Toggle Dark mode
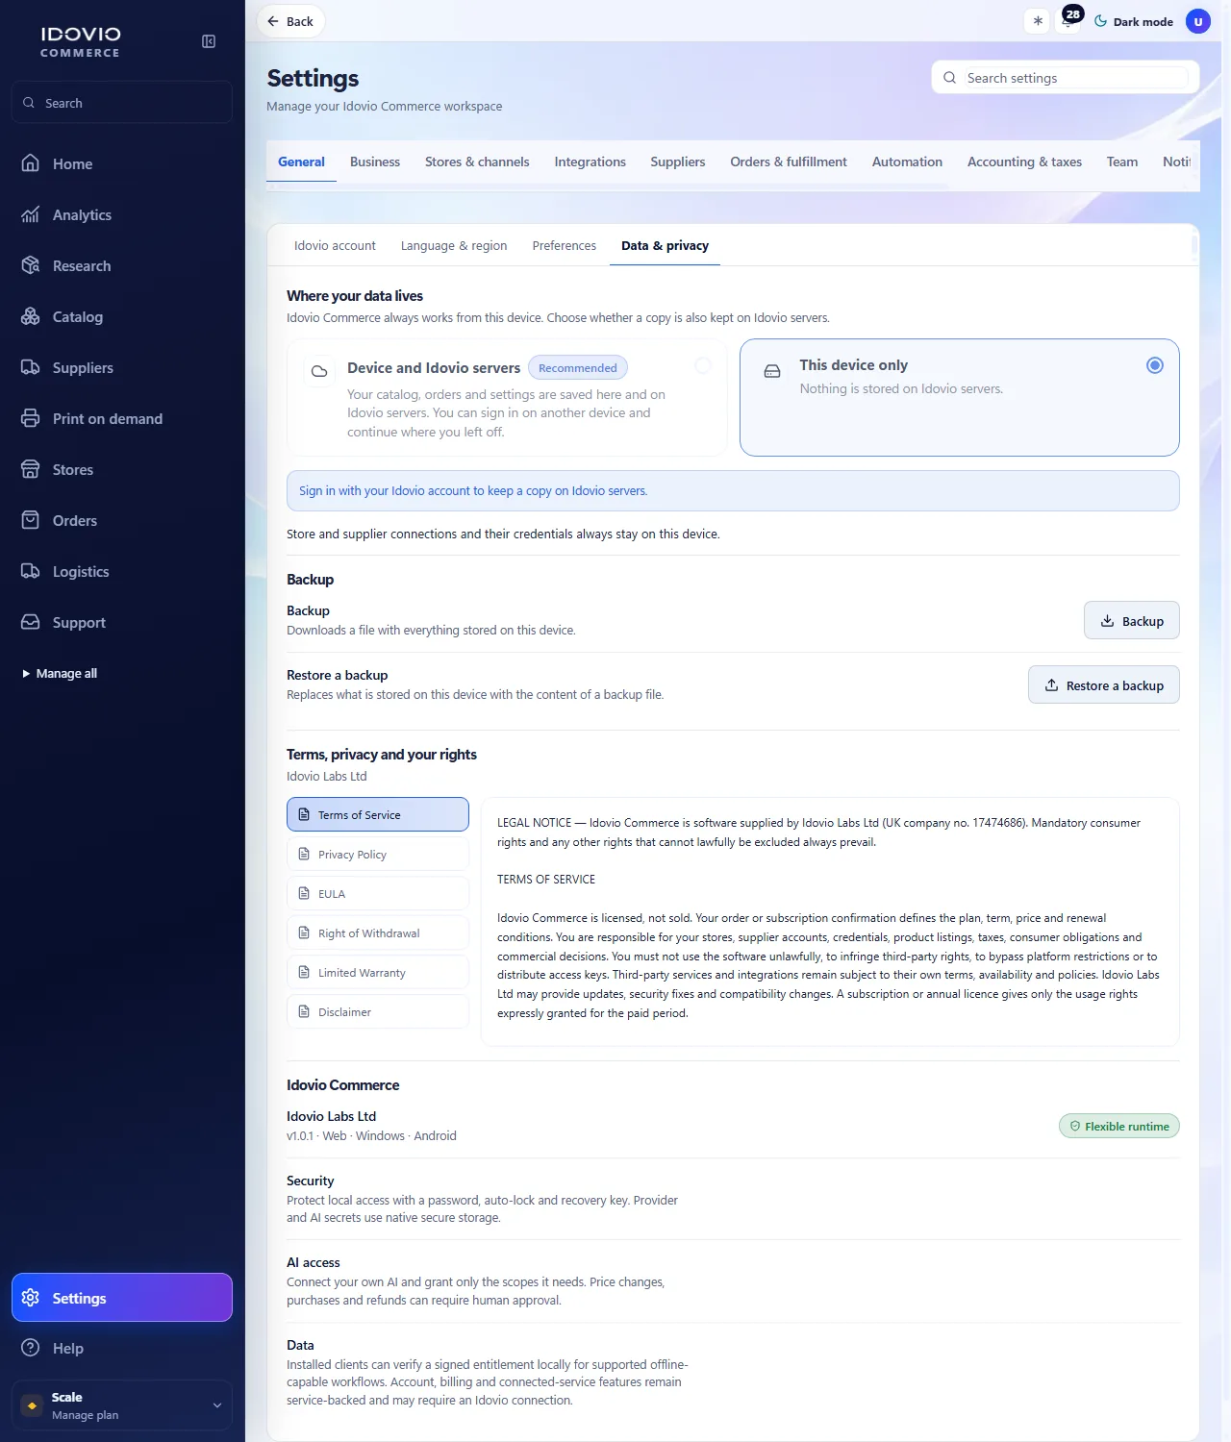The image size is (1231, 1442). (x=1134, y=21)
